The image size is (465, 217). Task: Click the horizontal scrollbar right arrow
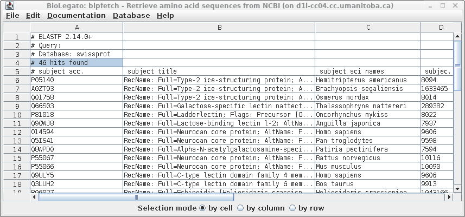pyautogui.click(x=450, y=197)
